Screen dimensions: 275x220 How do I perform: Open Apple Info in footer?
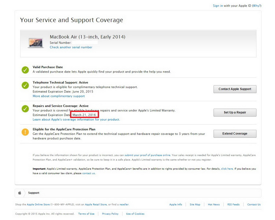(176, 205)
